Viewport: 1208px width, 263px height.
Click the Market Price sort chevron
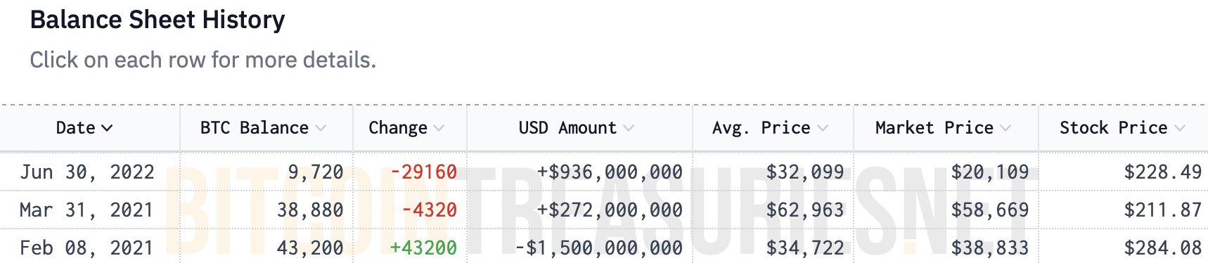(1005, 128)
